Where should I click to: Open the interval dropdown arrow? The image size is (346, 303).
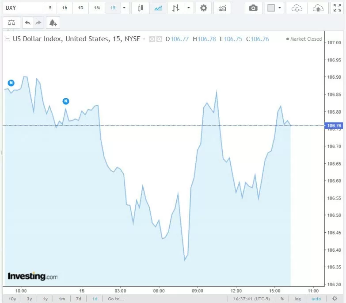click(x=125, y=8)
